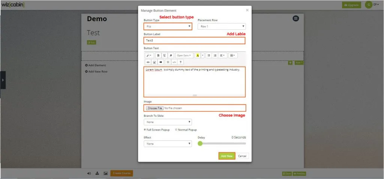This screenshot has width=384, height=179.
Task: Open the text color dropdown arrow
Action: click(202, 56)
